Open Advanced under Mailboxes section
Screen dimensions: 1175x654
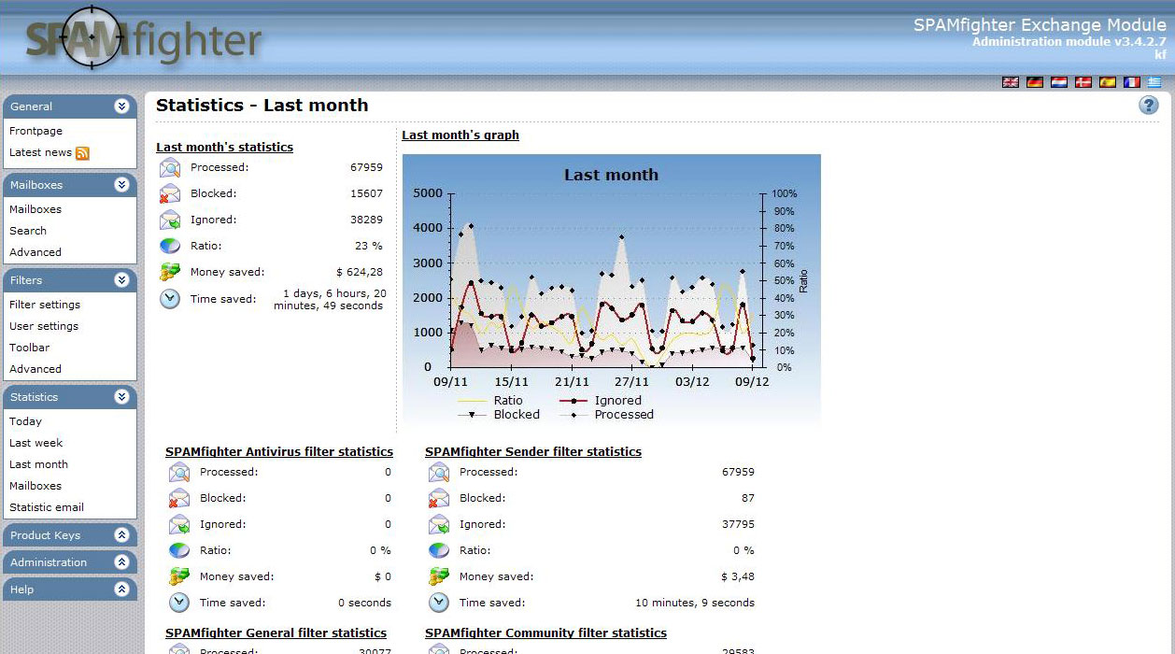35,252
